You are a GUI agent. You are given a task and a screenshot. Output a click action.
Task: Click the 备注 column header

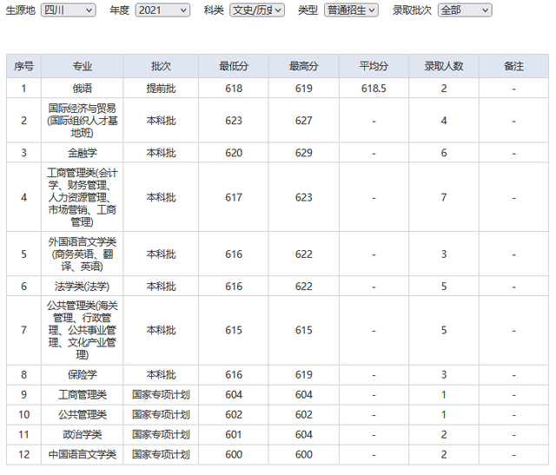pos(513,66)
